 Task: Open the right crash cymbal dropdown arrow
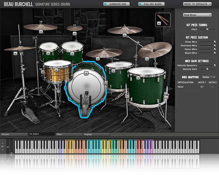pos(125,35)
